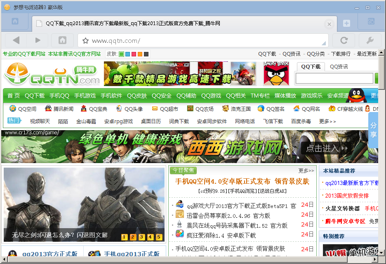Click the Angry Birds banner image
Screen dimensions: 386x264
[276, 74]
